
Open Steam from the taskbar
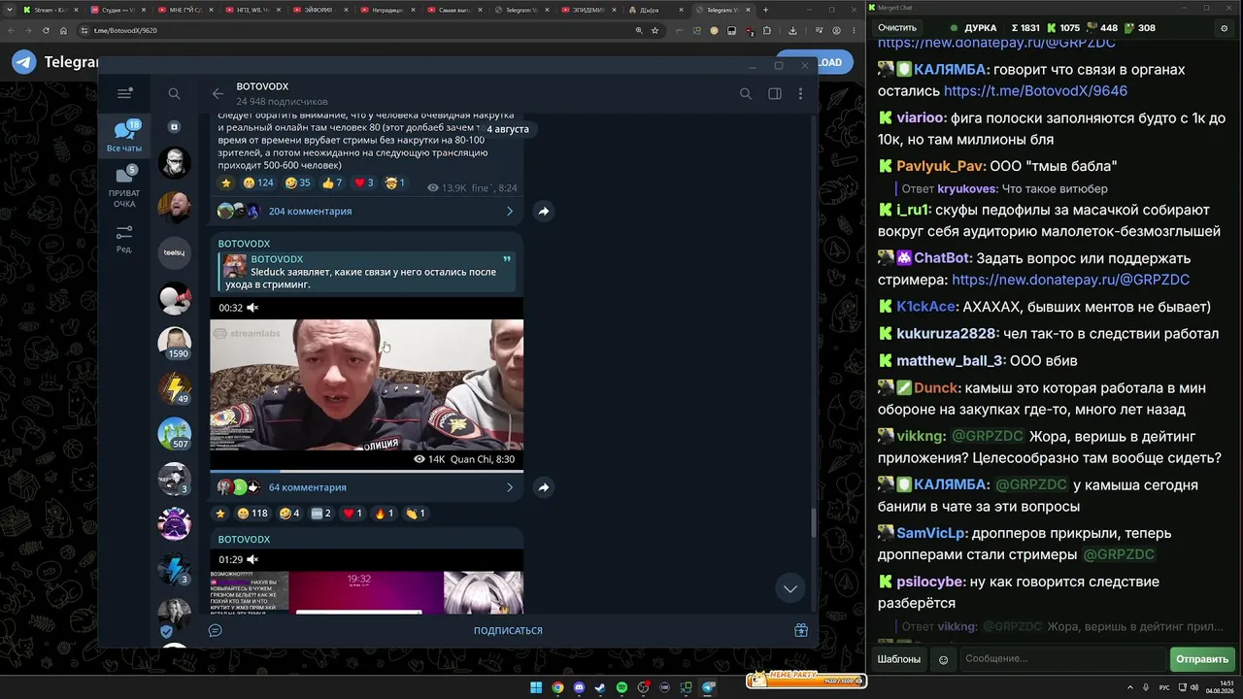pyautogui.click(x=600, y=688)
